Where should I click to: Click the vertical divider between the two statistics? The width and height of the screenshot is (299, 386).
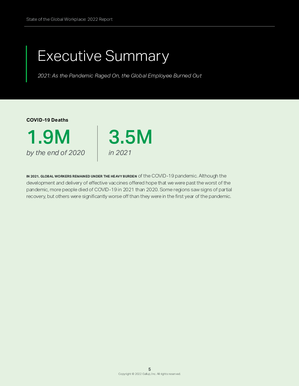[x=97, y=143]
